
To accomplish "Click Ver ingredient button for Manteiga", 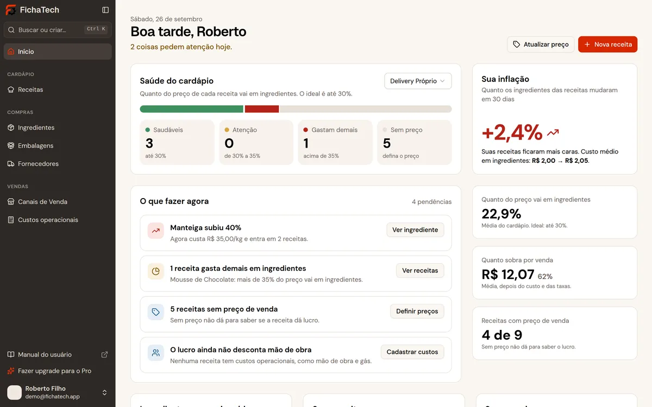I will (x=415, y=230).
